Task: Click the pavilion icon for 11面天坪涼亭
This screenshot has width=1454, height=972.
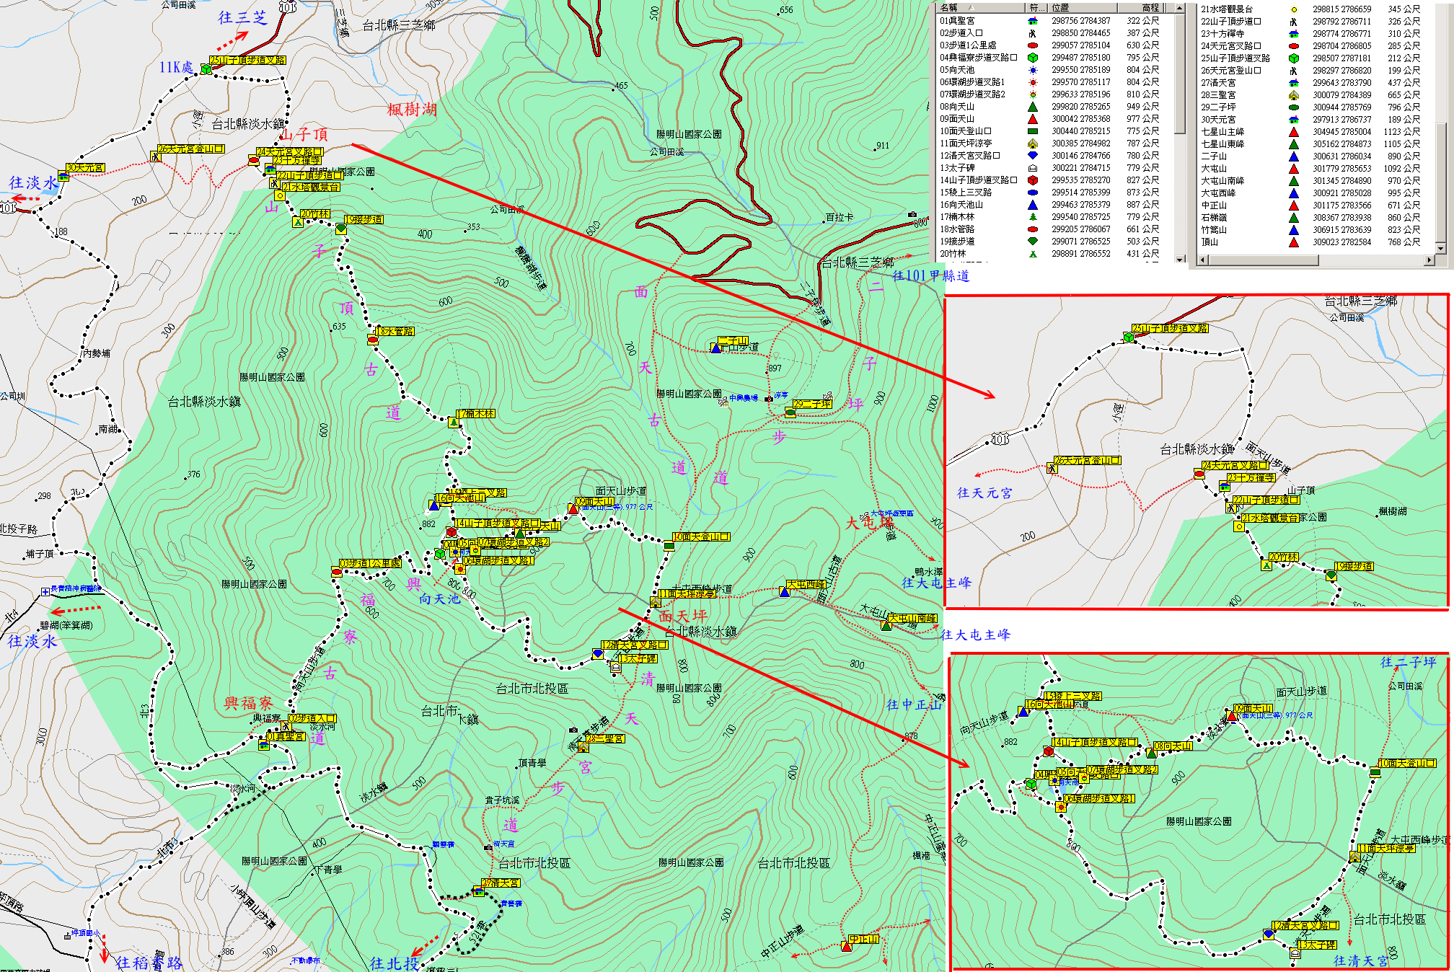Action: pyautogui.click(x=1032, y=143)
